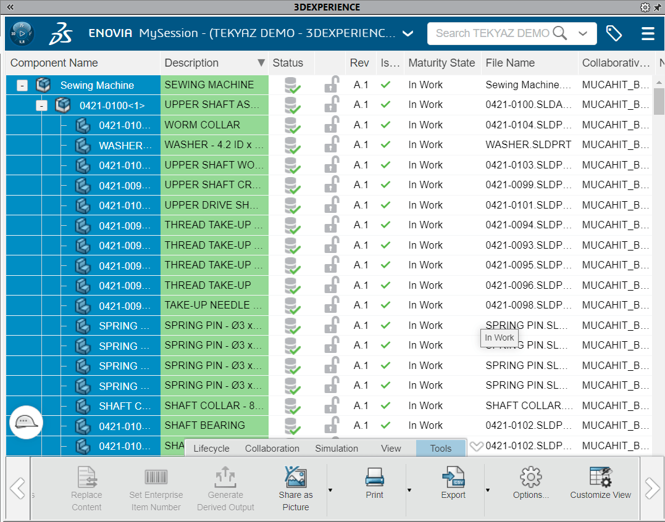Open Description column sort arrow
Viewport: 665px width, 522px height.
coord(261,63)
